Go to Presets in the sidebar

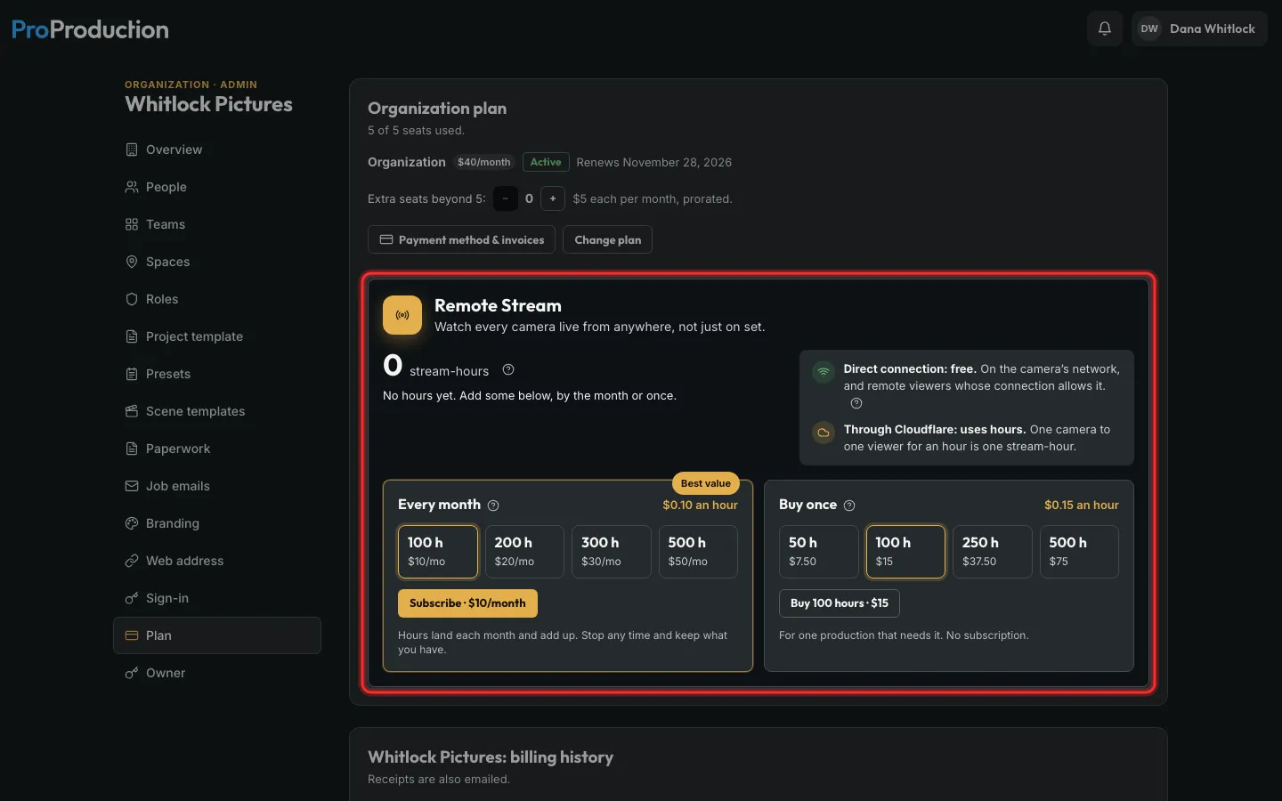(217, 374)
